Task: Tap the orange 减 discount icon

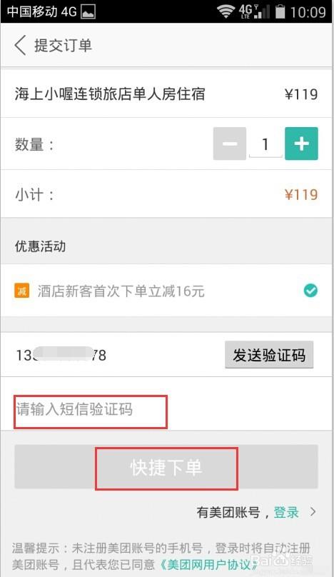Action: (x=21, y=291)
